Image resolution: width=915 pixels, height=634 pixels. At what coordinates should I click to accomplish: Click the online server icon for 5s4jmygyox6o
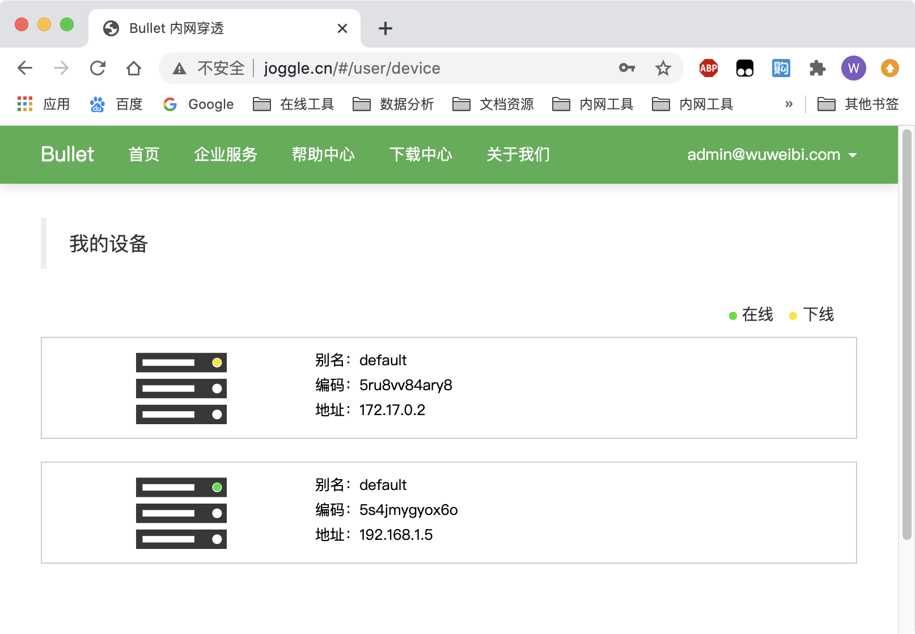click(x=181, y=513)
